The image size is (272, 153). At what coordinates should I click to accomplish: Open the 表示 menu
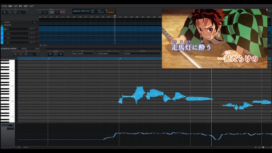[21, 6]
